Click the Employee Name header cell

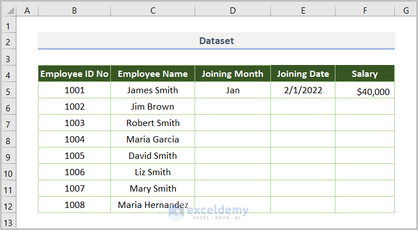click(153, 73)
